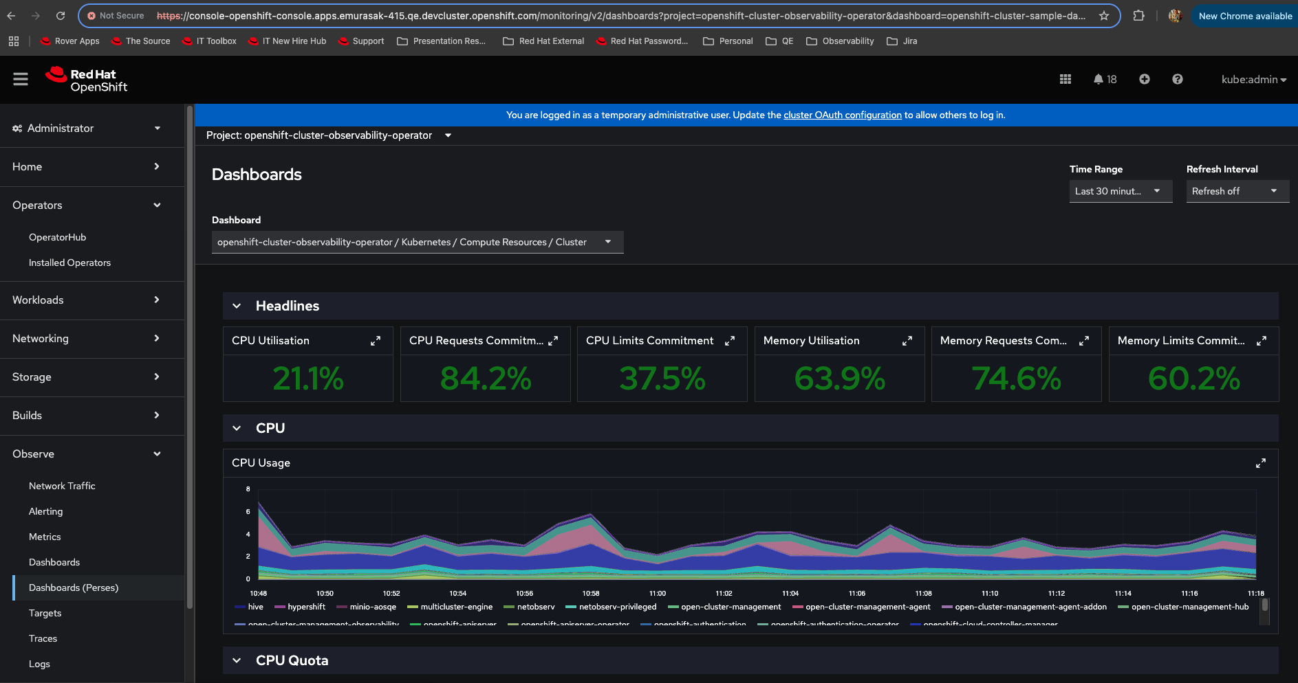Toggle the hive series in chart legend
Image resolution: width=1298 pixels, height=683 pixels.
coord(255,607)
